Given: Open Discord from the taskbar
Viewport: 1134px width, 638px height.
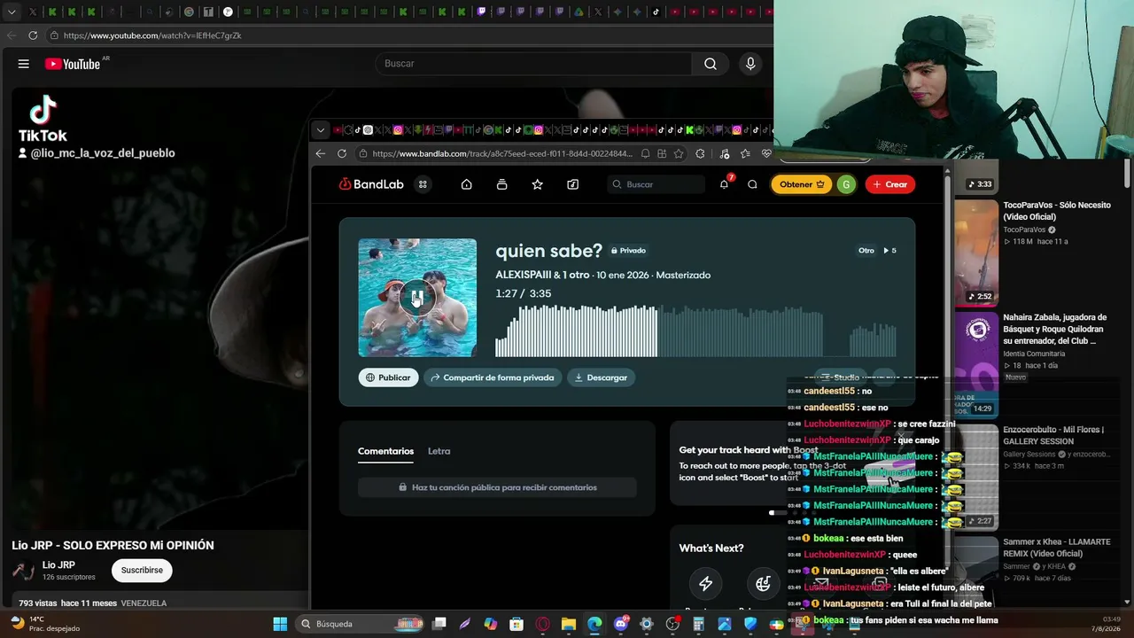Looking at the screenshot, I should pyautogui.click(x=621, y=624).
